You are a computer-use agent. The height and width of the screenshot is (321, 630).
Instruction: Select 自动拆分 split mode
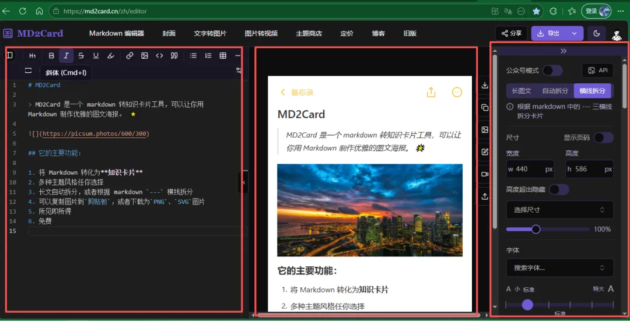click(x=555, y=91)
